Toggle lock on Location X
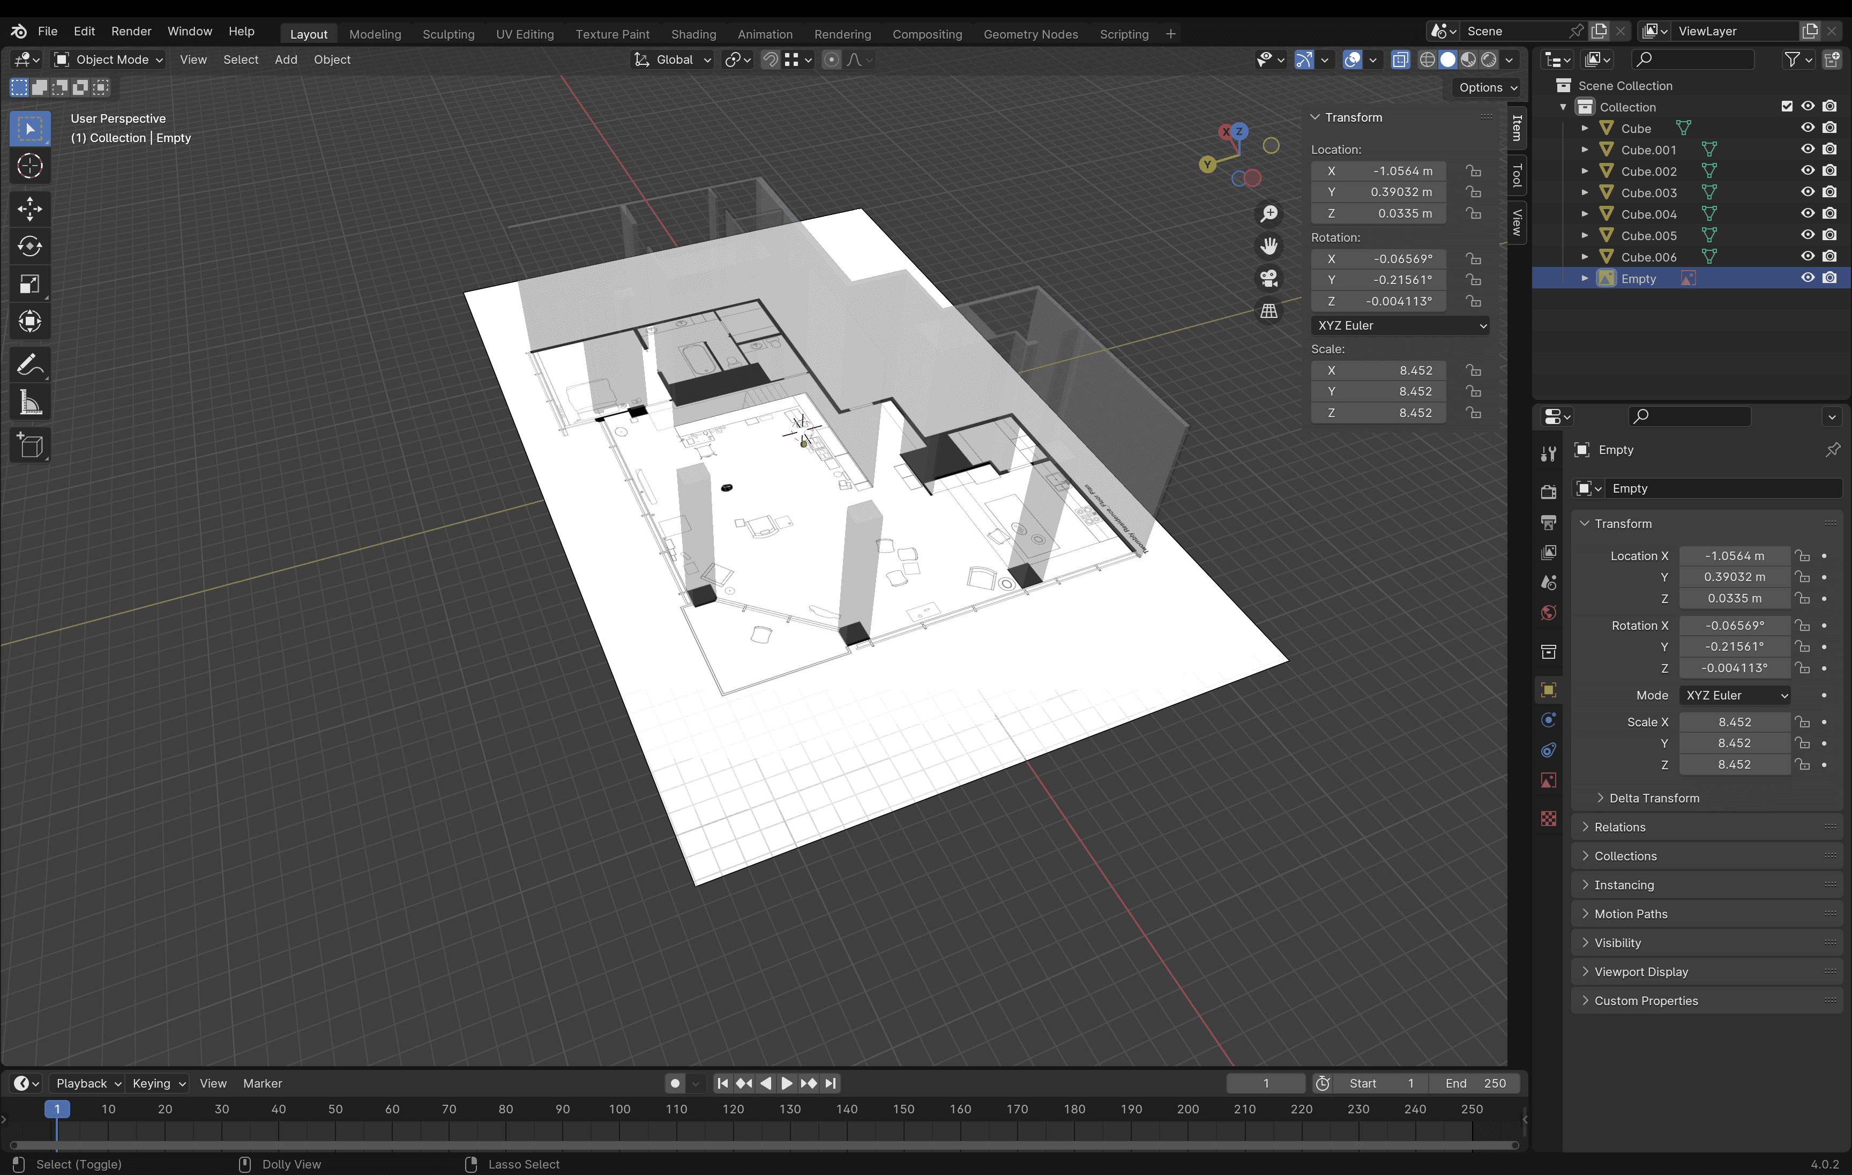 [1473, 171]
